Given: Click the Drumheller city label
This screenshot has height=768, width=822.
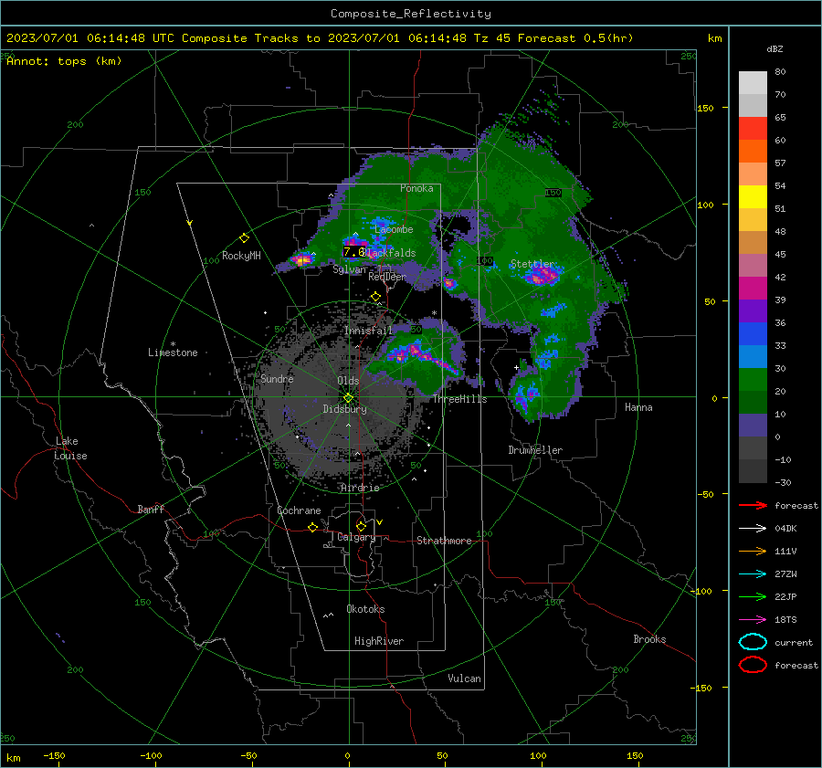Looking at the screenshot, I should tap(535, 450).
